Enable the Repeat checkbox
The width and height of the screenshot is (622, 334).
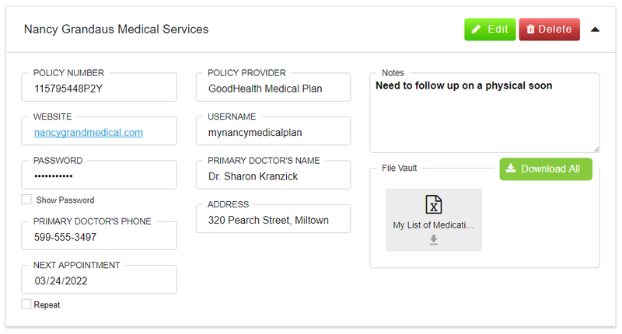pyautogui.click(x=26, y=304)
